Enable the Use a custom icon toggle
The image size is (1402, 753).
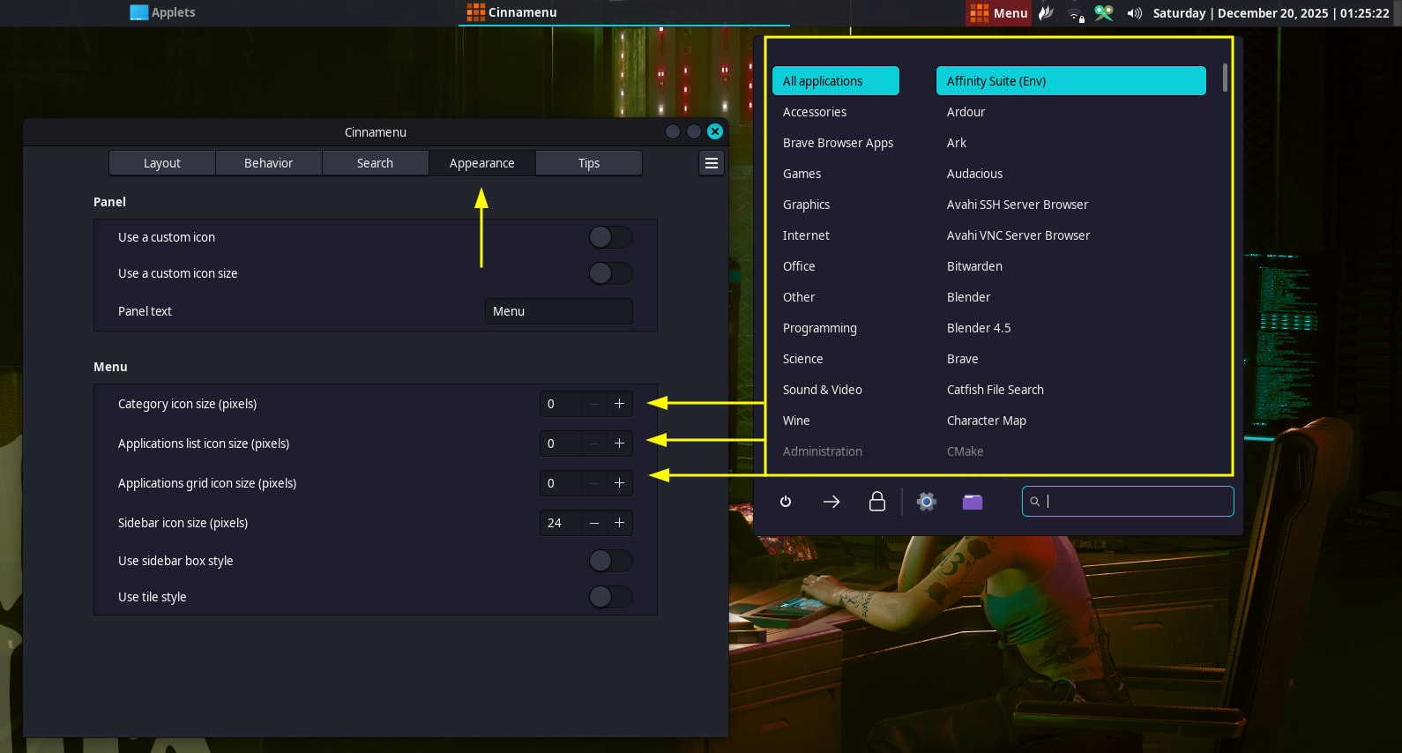(610, 237)
